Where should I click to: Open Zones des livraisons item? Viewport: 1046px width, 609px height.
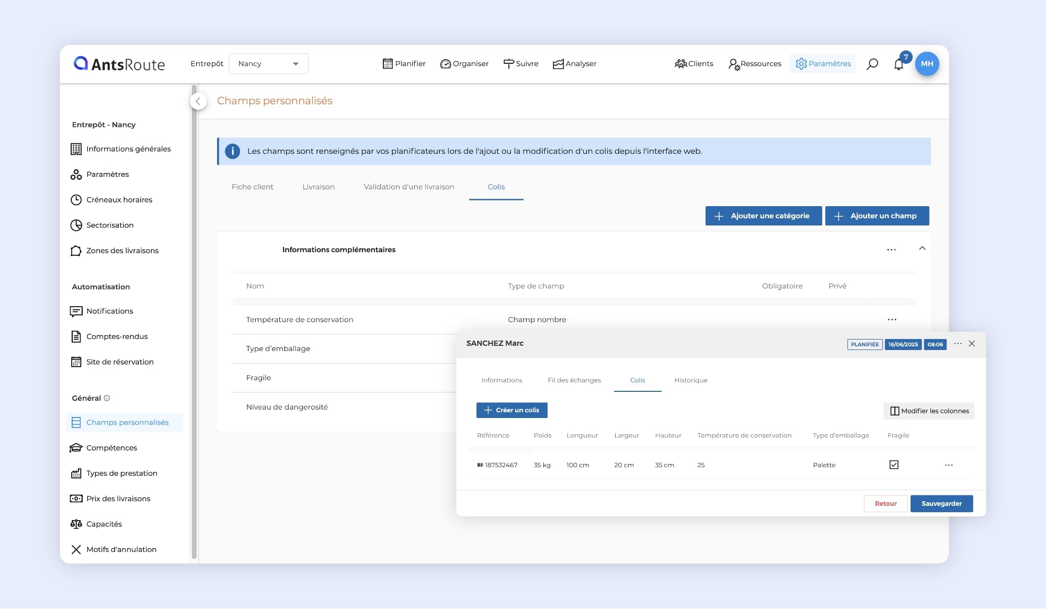point(122,251)
